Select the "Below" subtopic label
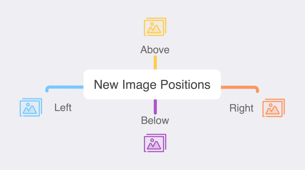This screenshot has width=305, height=170. (x=155, y=120)
